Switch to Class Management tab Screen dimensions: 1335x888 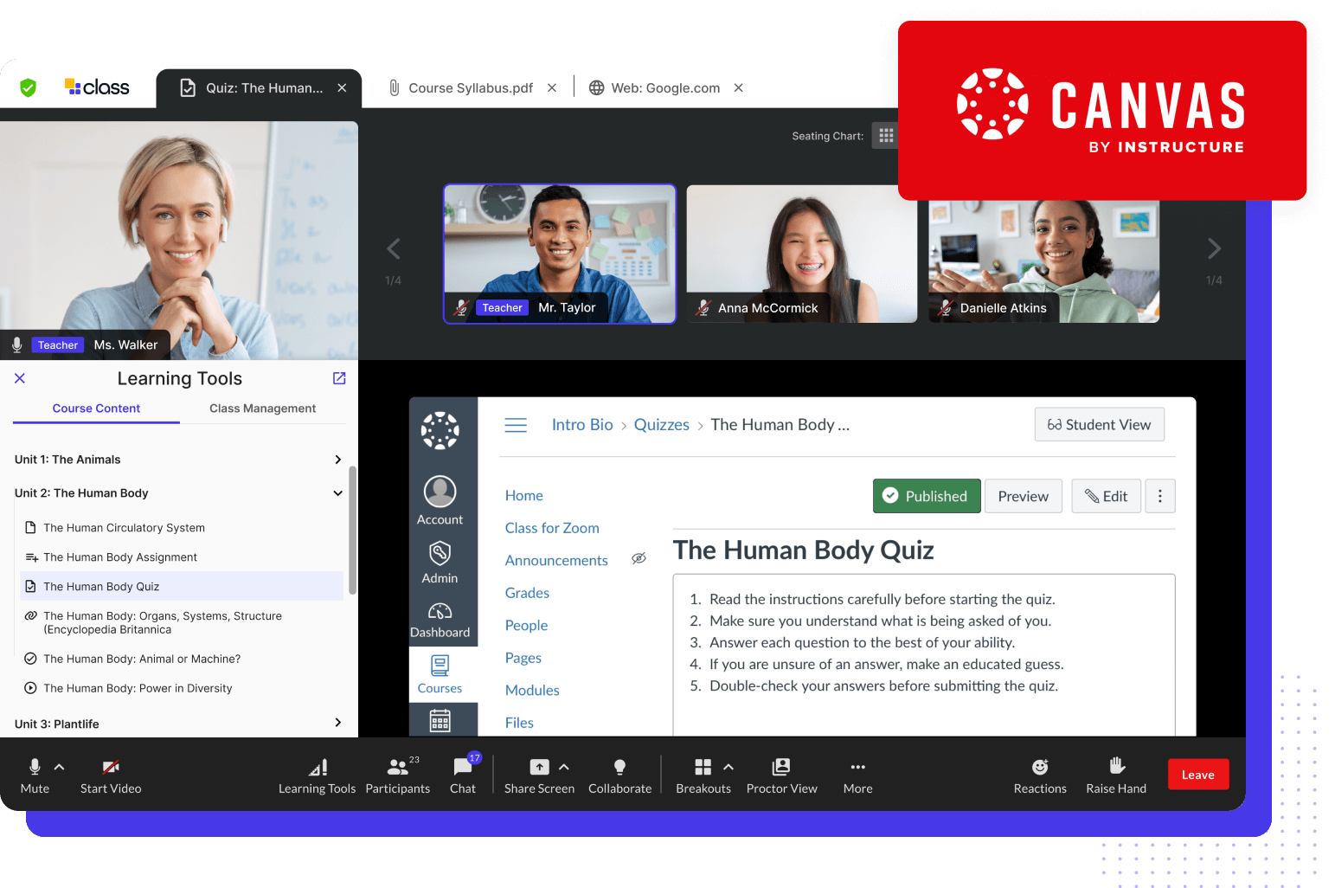pyautogui.click(x=262, y=409)
